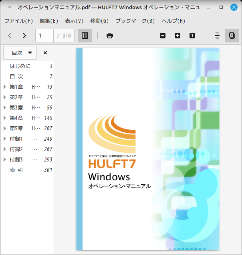Go to the previous page arrow

[x=10, y=36]
